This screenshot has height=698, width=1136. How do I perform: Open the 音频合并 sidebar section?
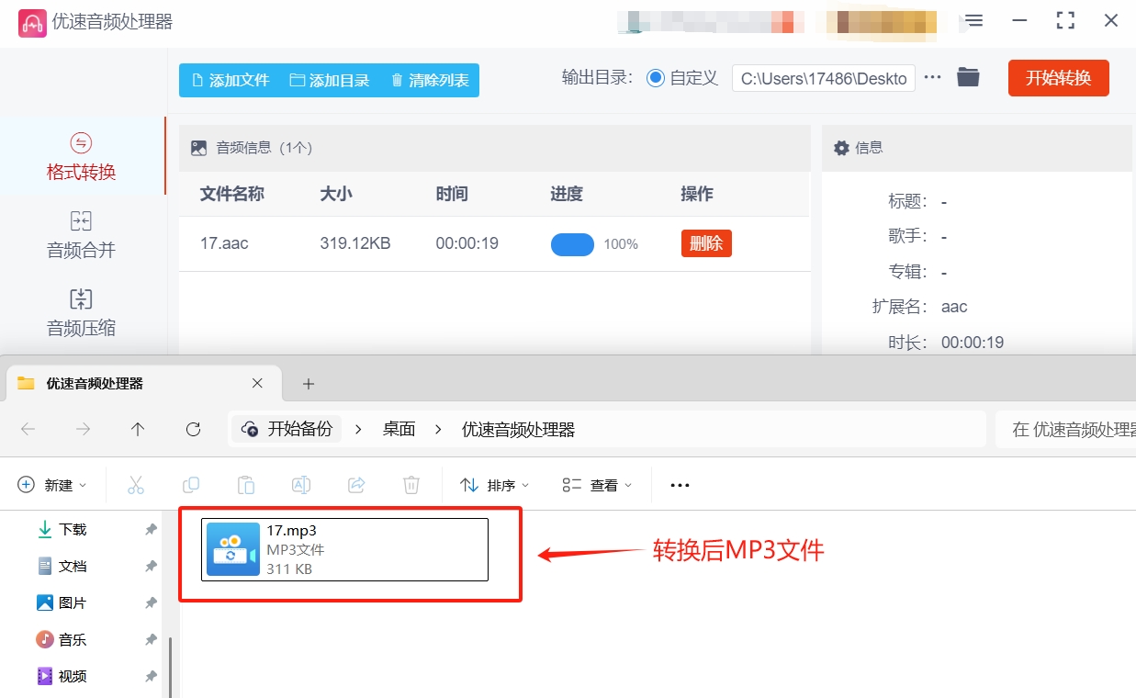pos(82,234)
